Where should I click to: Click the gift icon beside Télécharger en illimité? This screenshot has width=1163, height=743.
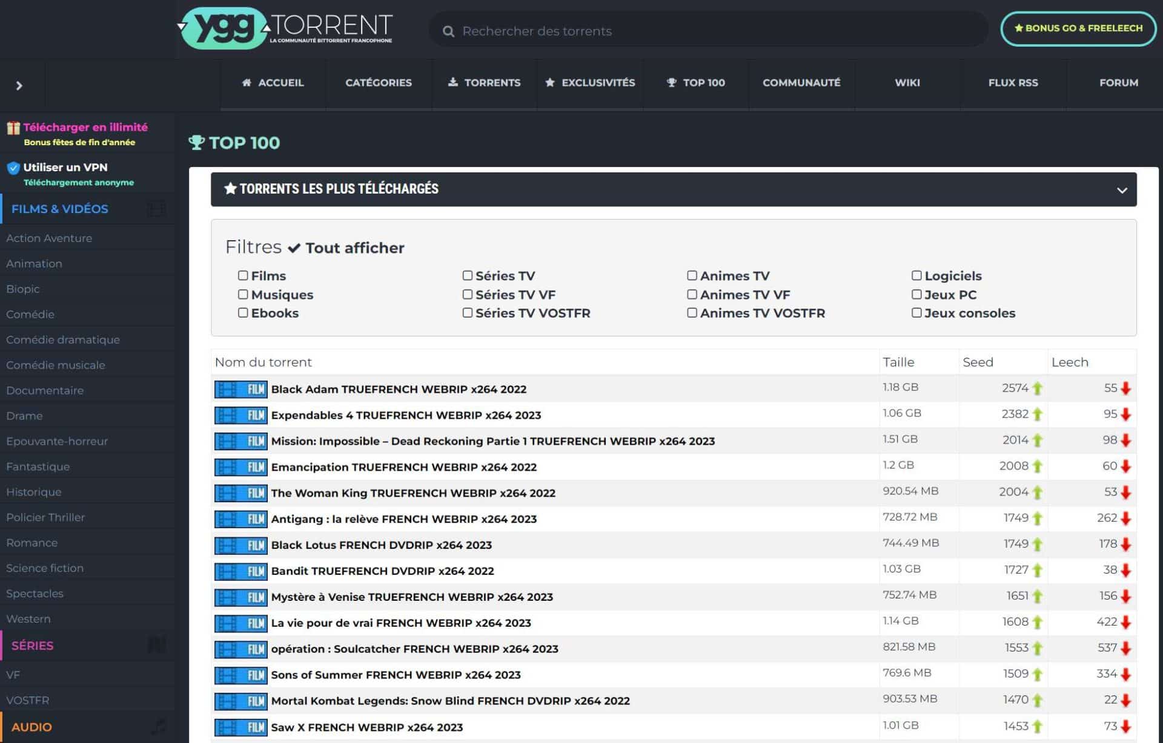(13, 128)
